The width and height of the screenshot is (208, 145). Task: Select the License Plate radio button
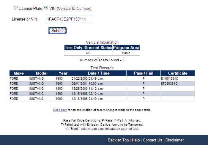pos(16,8)
